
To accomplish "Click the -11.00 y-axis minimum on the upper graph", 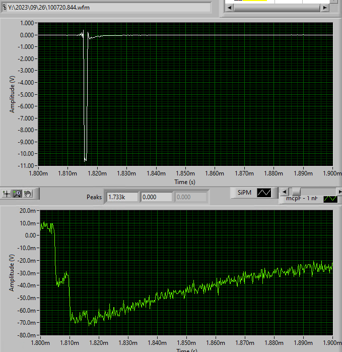I will coord(26,166).
